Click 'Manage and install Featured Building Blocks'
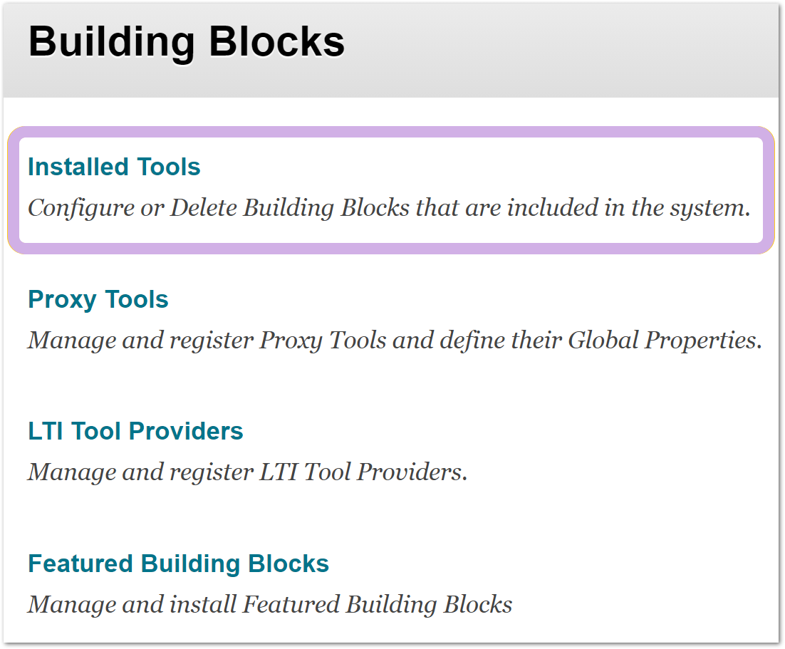The image size is (785, 649). pyautogui.click(x=271, y=604)
